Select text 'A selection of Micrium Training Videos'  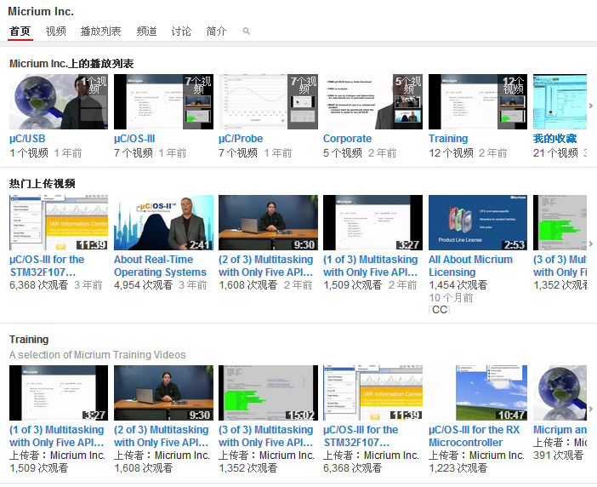(x=98, y=355)
